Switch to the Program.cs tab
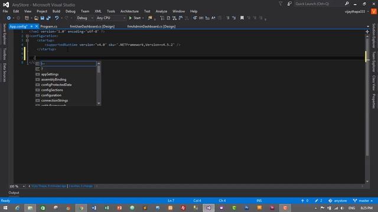 [x=48, y=26]
